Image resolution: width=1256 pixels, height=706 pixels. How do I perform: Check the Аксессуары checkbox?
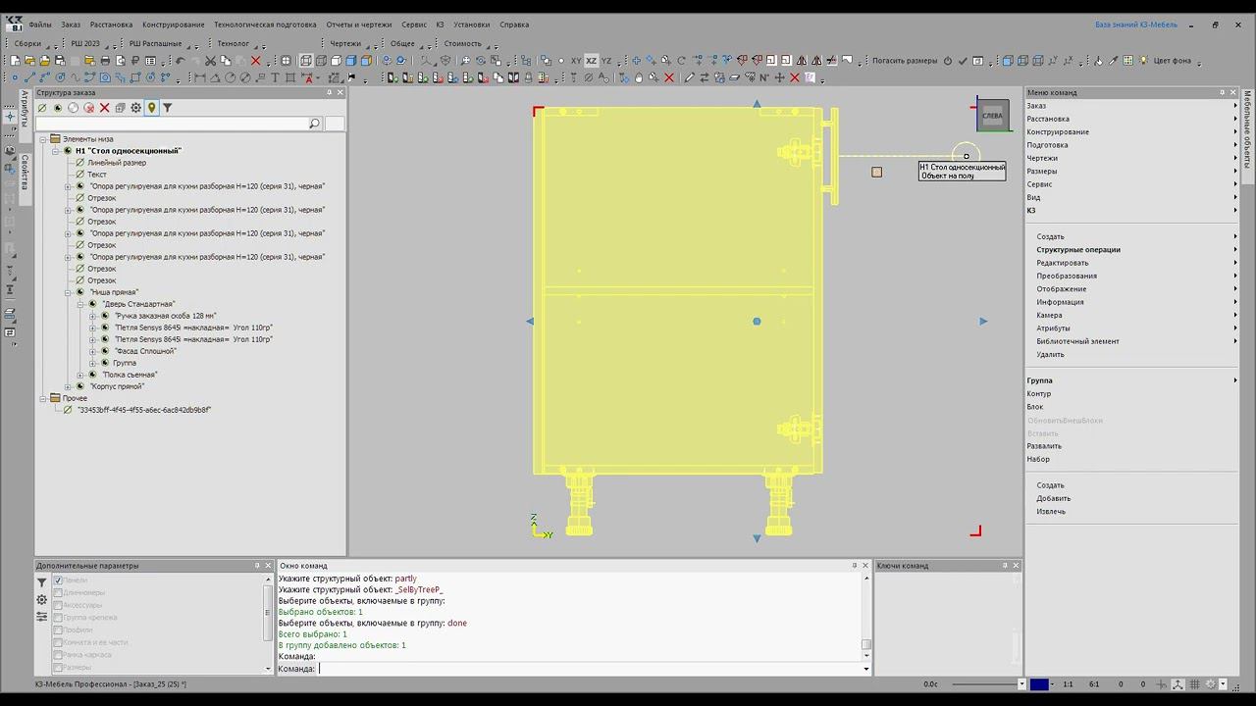click(58, 605)
